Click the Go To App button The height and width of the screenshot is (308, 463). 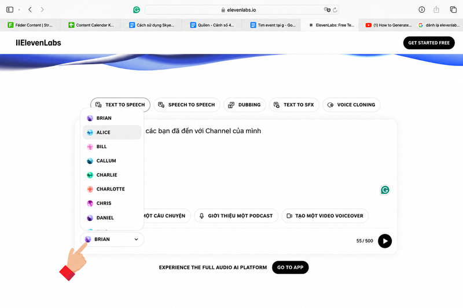tap(291, 267)
